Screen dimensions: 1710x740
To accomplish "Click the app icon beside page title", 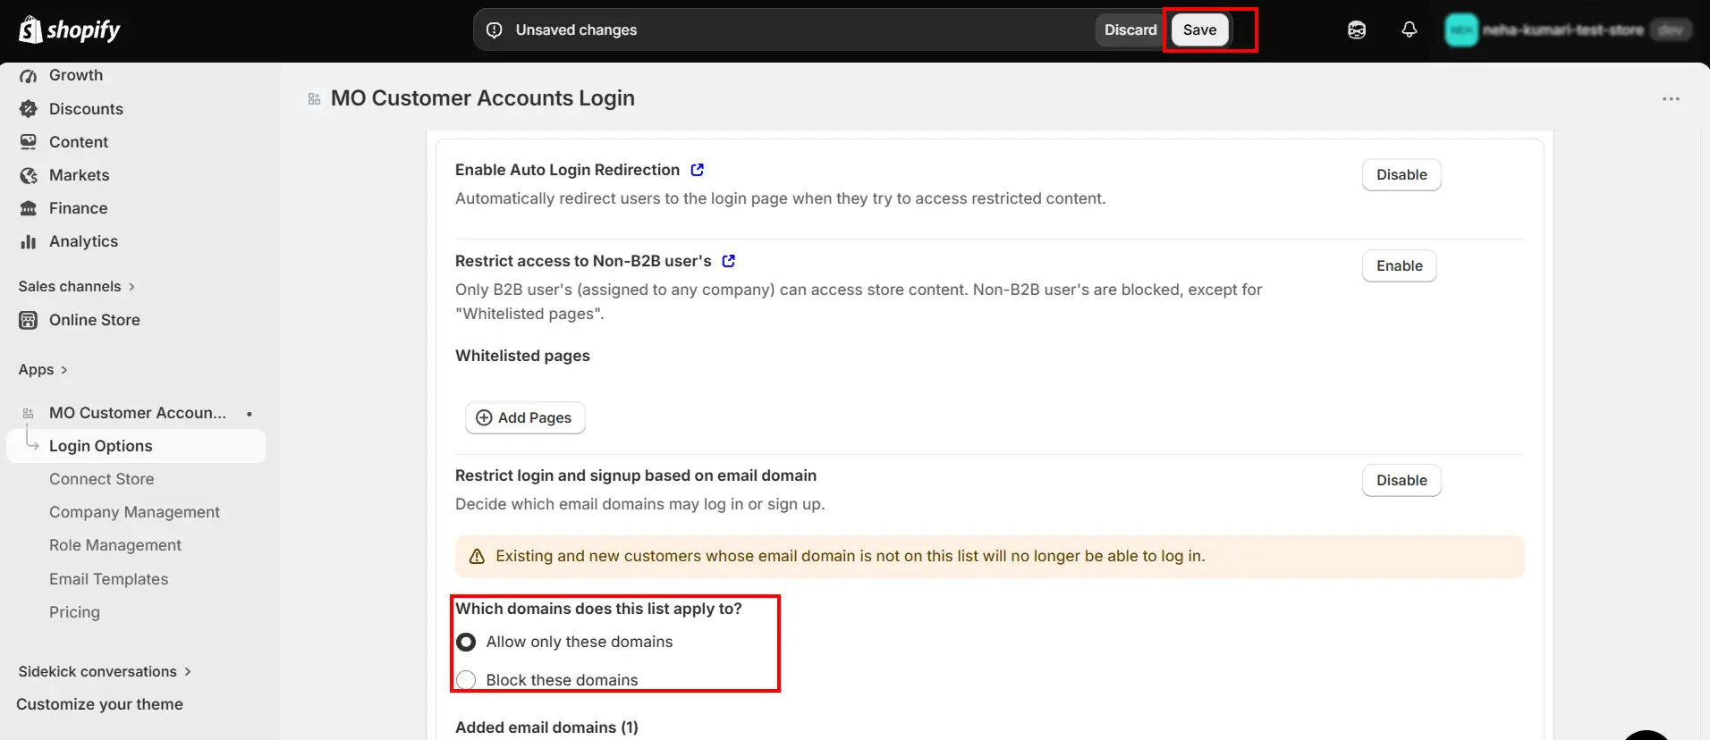I will coord(314,99).
